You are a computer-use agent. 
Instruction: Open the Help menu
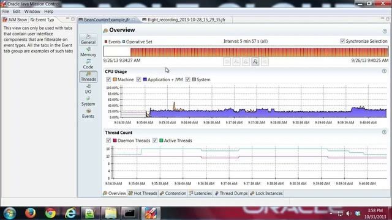coord(49,12)
